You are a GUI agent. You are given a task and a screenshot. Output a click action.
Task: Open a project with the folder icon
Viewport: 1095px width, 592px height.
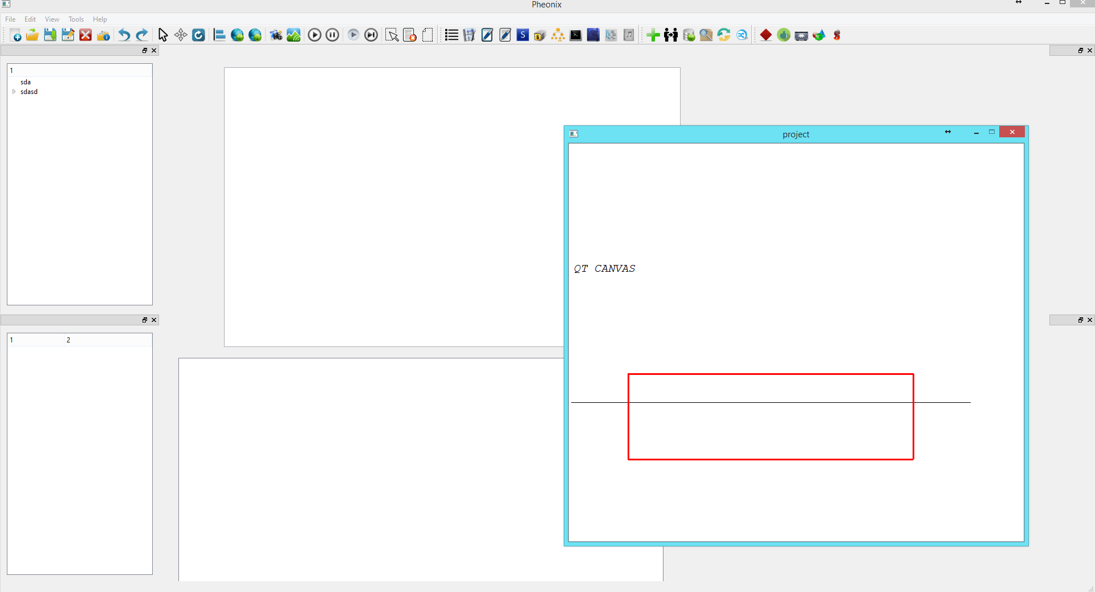coord(32,35)
